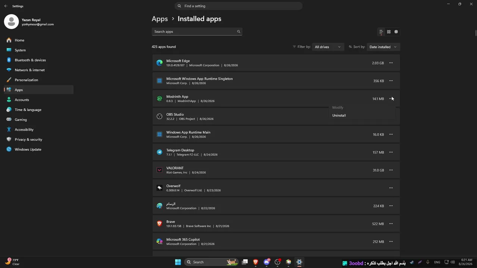Click the VALORANT 31.0 GB size value
Image resolution: width=477 pixels, height=268 pixels.
378,170
